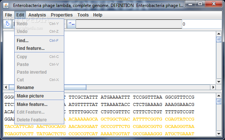
Task: Click sequence block GGCGTTTCCG
Action: [180, 97]
